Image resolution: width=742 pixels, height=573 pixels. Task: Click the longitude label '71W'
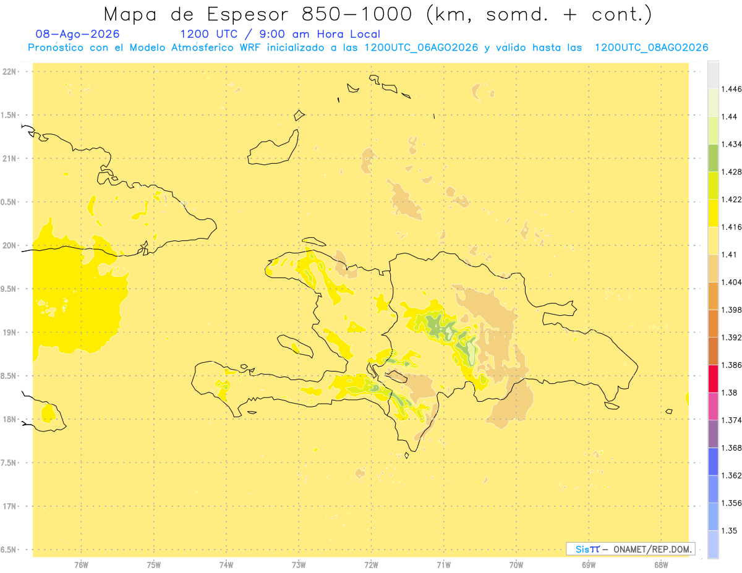pos(443,564)
